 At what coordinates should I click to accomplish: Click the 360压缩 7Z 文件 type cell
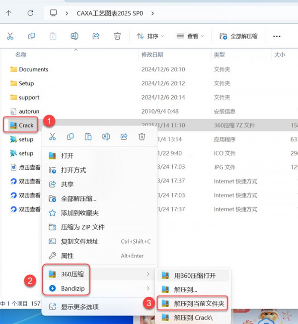(x=234, y=125)
